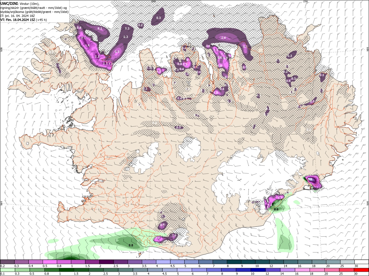Pick the navy blue 10–12 rain legend swatch

258,270
